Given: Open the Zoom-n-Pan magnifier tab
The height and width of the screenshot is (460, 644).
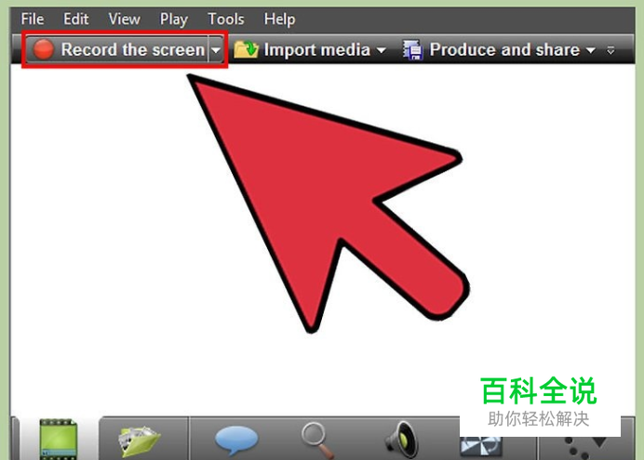Looking at the screenshot, I should tap(316, 440).
